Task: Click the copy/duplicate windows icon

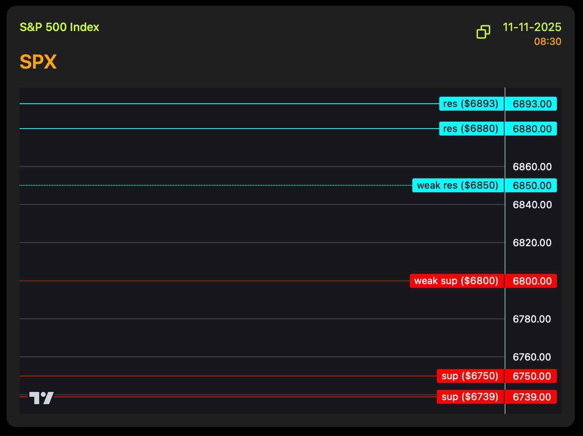Action: (x=483, y=32)
